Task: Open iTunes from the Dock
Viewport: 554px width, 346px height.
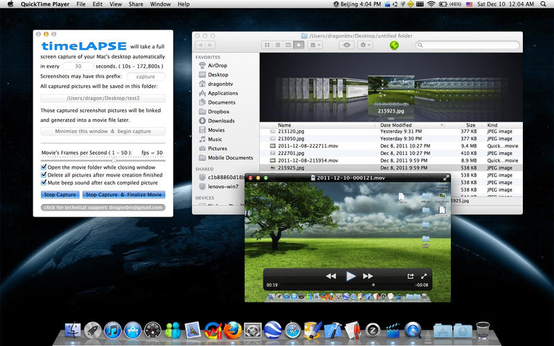Action: click(x=113, y=331)
